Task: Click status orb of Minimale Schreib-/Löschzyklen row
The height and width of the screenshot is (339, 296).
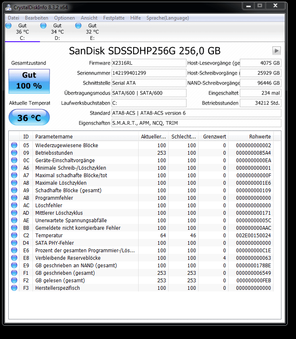Action: pos(14,168)
